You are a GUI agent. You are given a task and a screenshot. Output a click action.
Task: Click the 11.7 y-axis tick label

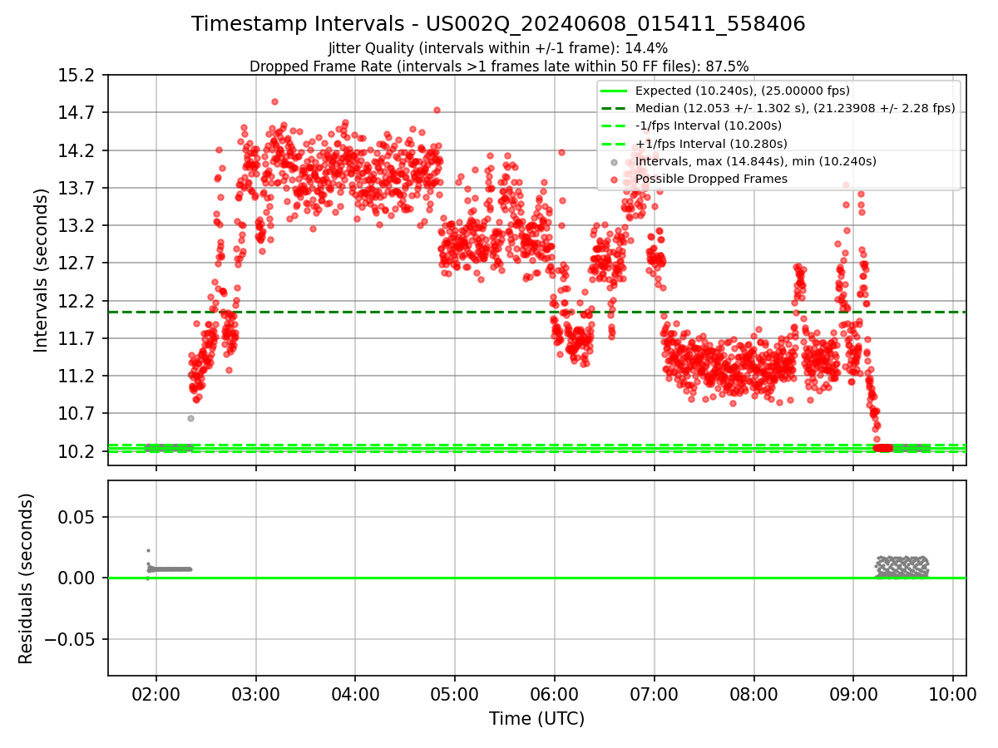pos(78,338)
